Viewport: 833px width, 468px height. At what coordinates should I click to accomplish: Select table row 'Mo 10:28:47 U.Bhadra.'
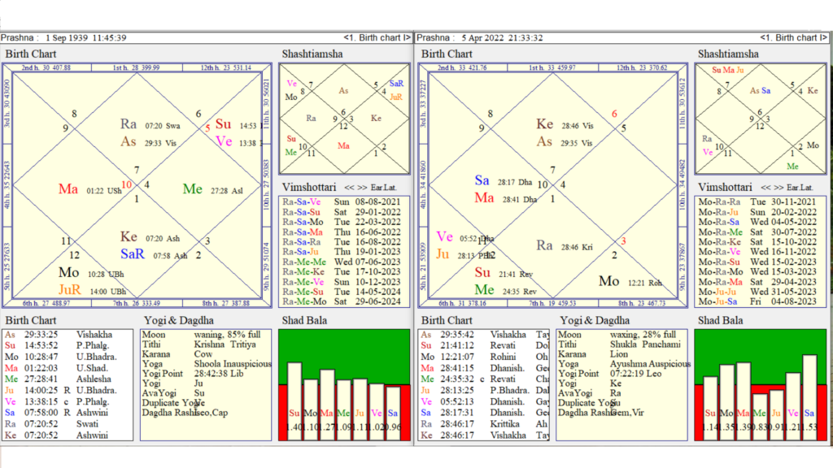coord(67,357)
